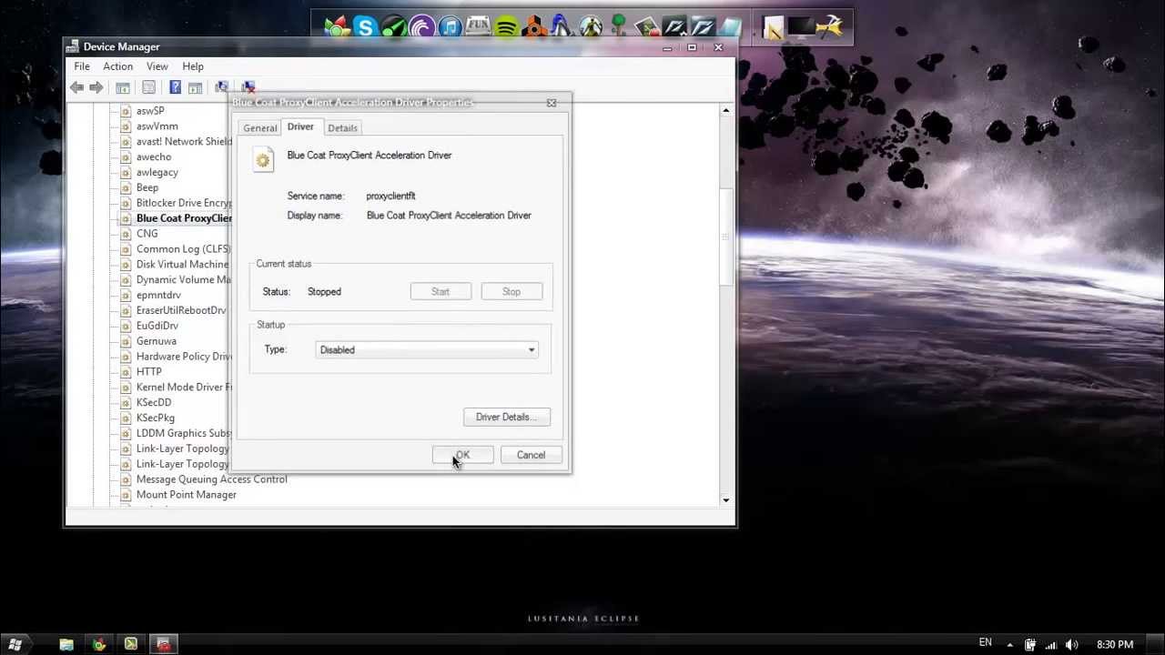Select the EuGdiDrv entry

tap(157, 327)
